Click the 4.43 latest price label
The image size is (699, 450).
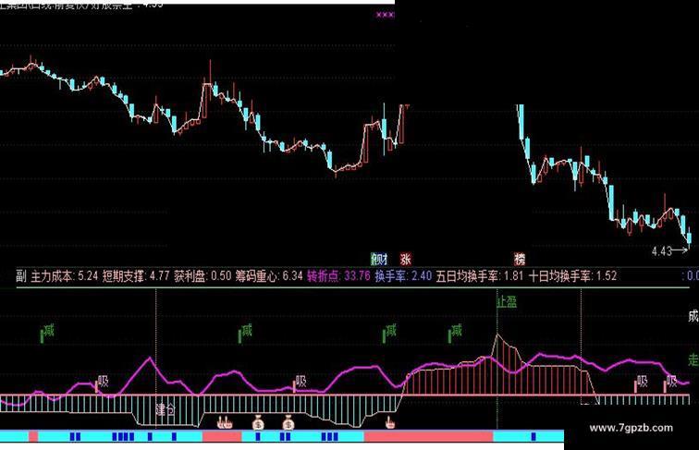[662, 251]
